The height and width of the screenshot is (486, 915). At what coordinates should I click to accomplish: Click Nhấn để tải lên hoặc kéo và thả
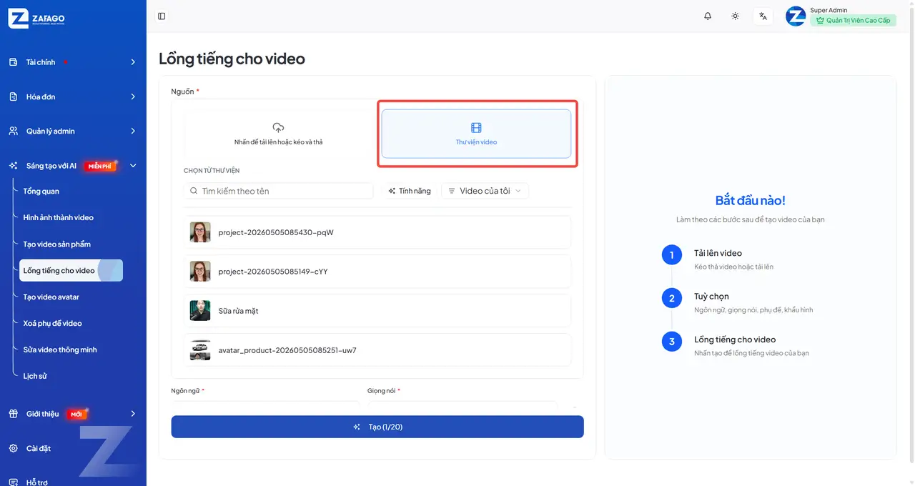coord(279,142)
